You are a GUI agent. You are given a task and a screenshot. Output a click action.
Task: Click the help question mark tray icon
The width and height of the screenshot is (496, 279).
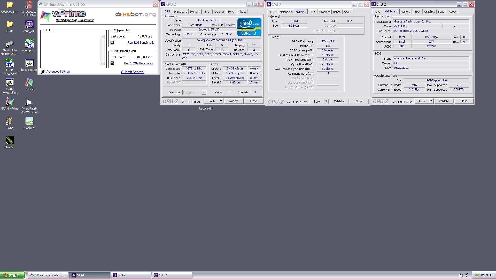tap(461, 275)
